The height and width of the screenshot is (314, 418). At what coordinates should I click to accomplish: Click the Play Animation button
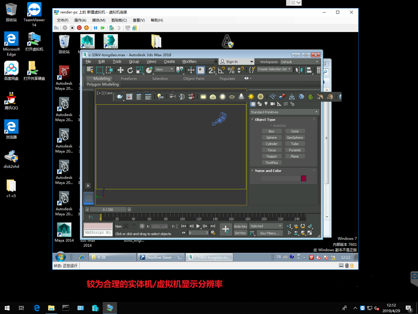pos(198,226)
